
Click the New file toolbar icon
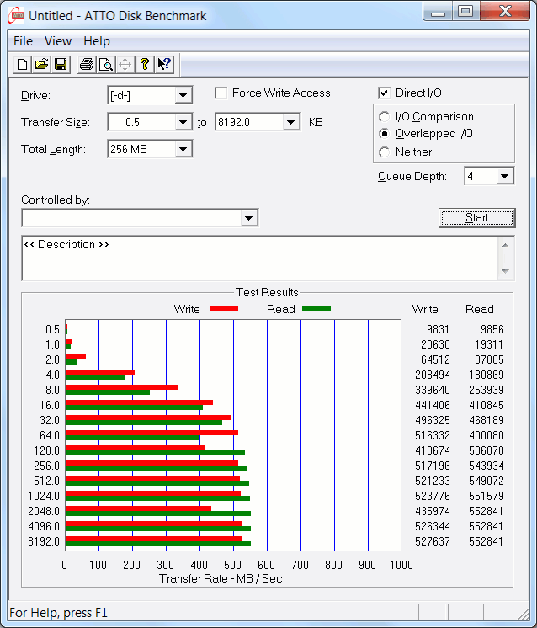pyautogui.click(x=23, y=65)
